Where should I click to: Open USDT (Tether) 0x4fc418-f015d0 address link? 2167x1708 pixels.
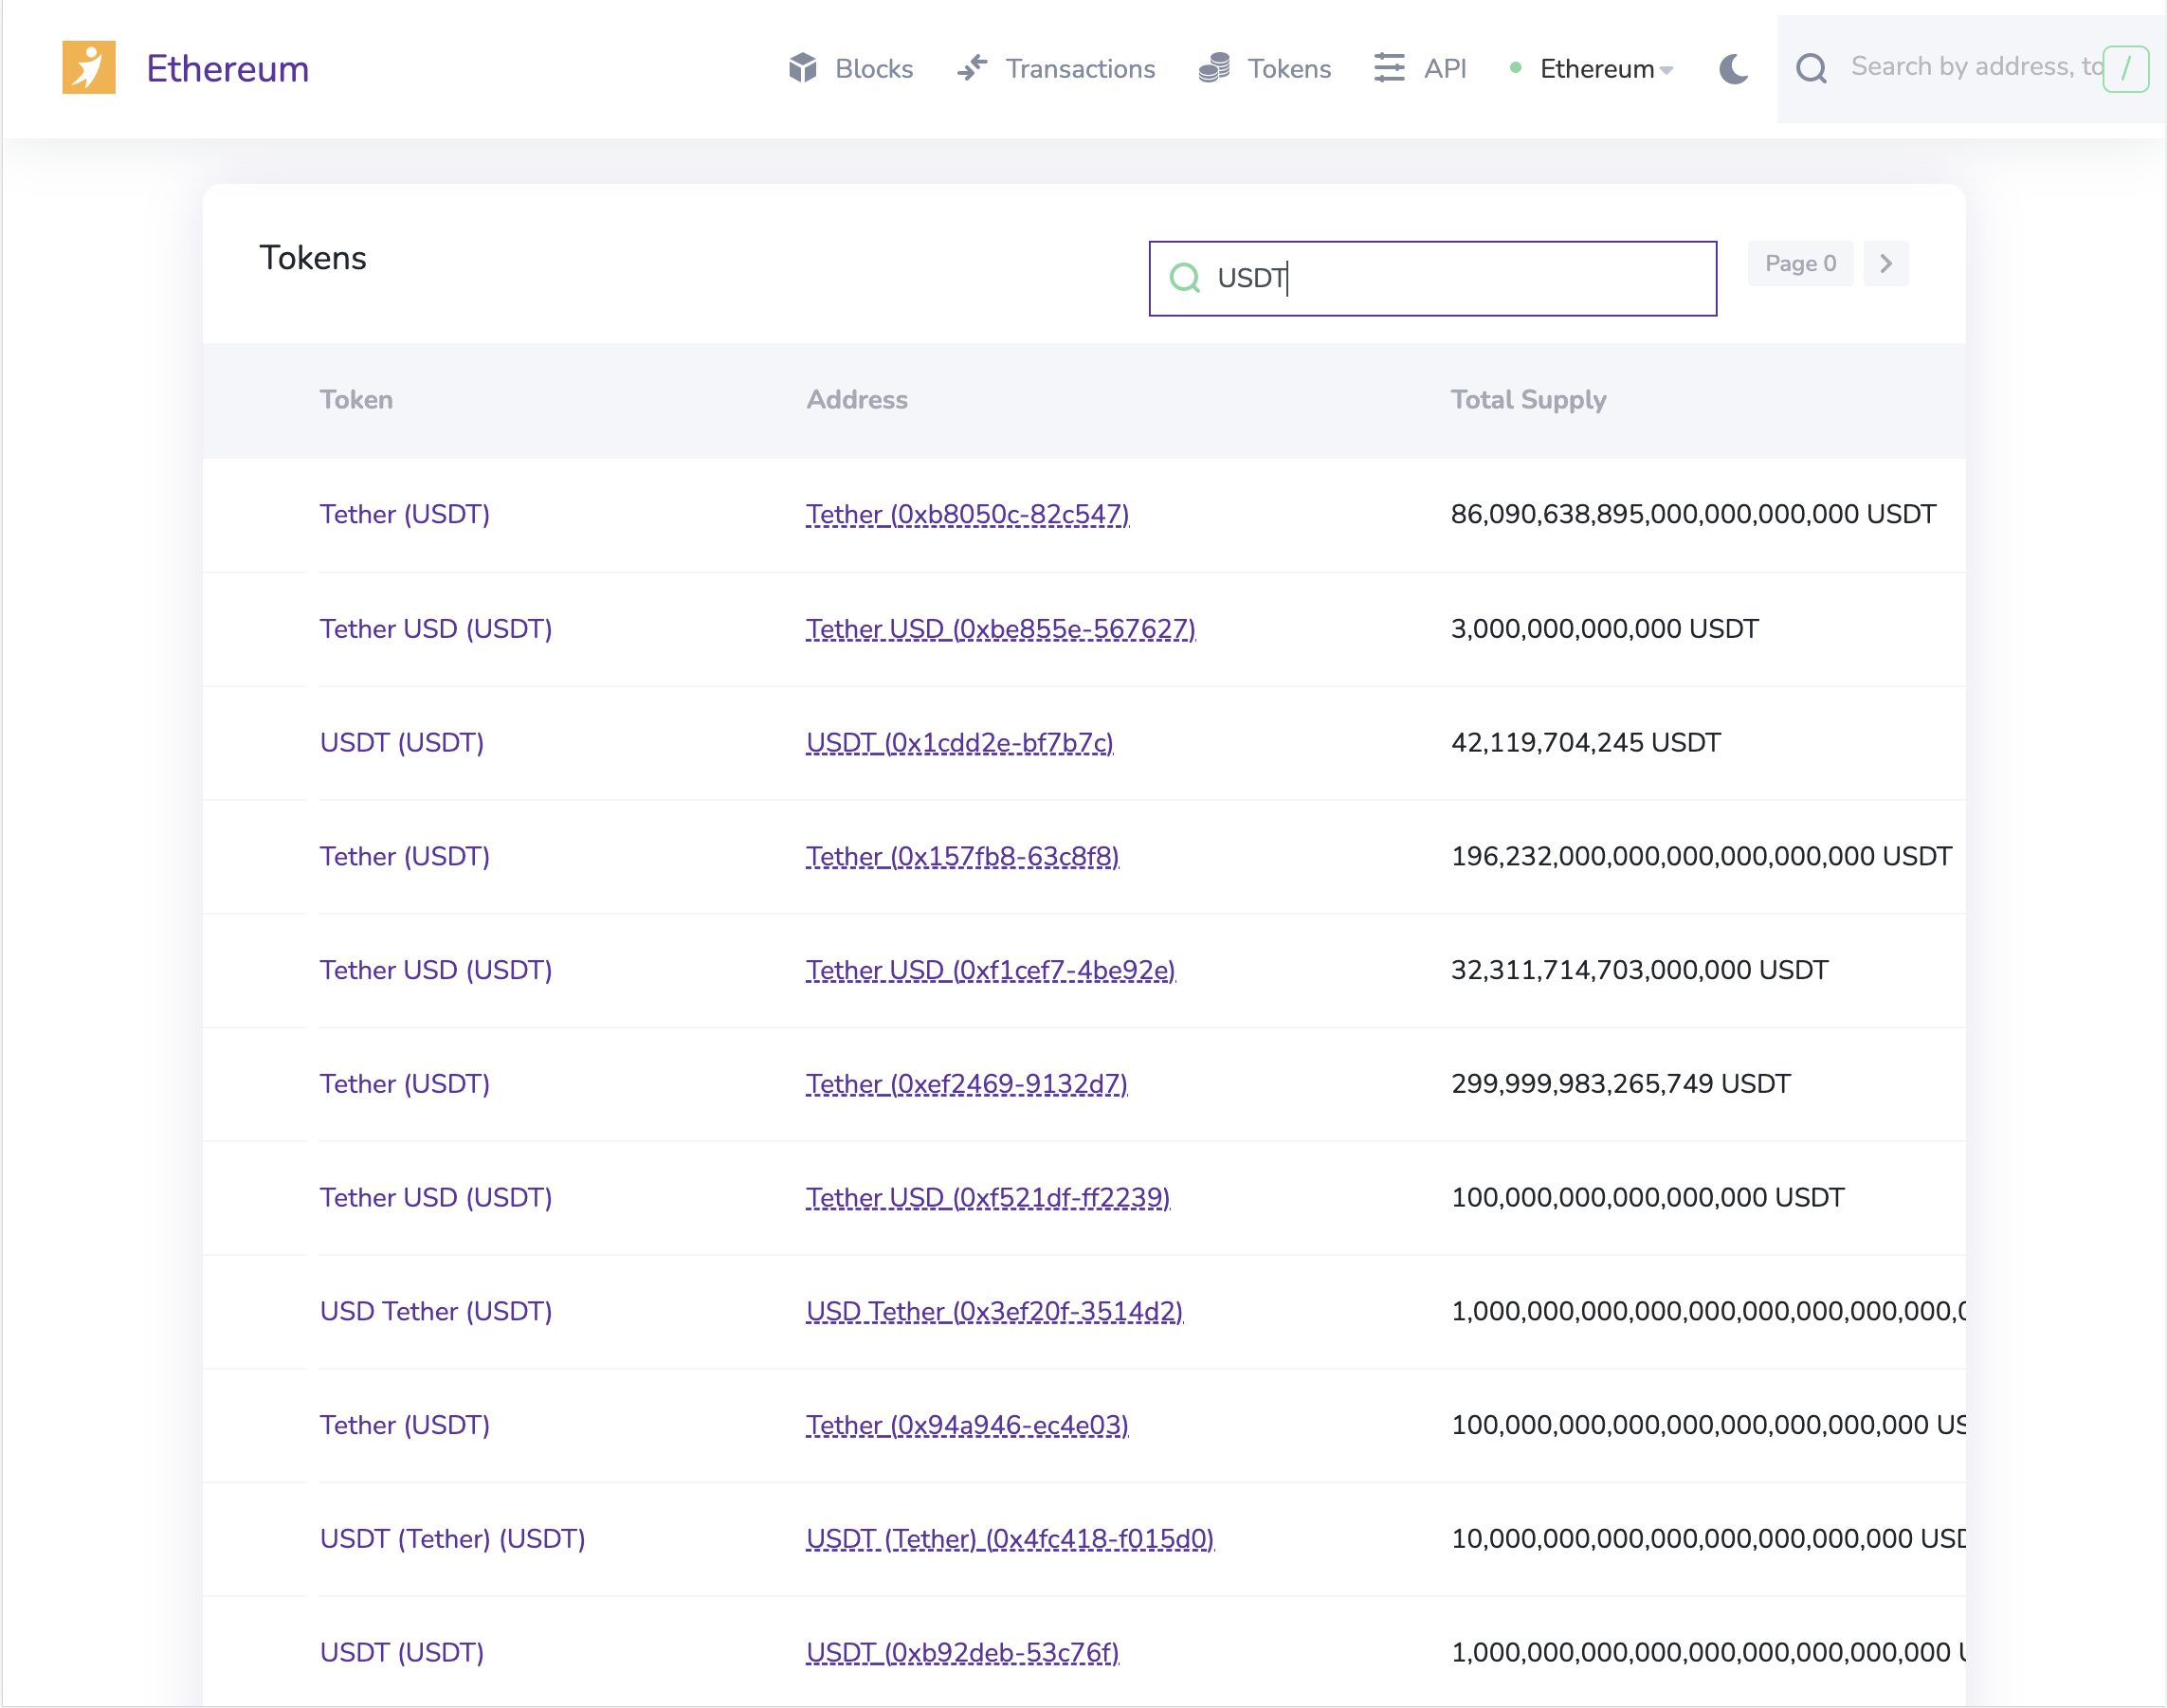pos(1010,1539)
